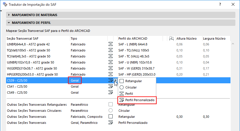Image resolution: width=240 pixels, height=131 pixels.
Task: Open help with the question mark button
Action: pyautogui.click(x=220, y=5)
